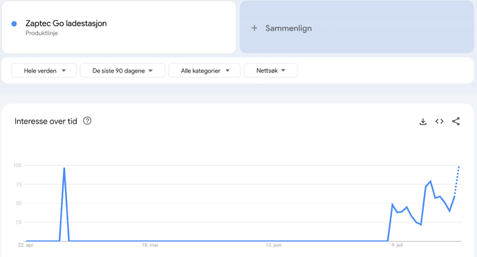This screenshot has height=257, width=477.
Task: Click the 100 y-axis value
Action: pyautogui.click(x=17, y=165)
